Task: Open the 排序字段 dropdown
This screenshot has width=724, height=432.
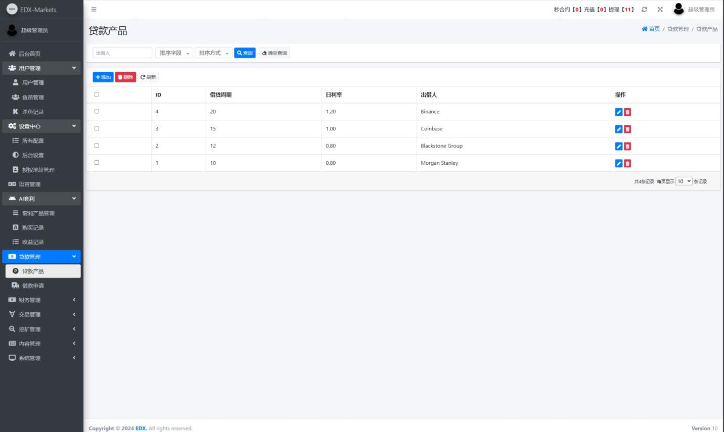Action: (x=174, y=53)
